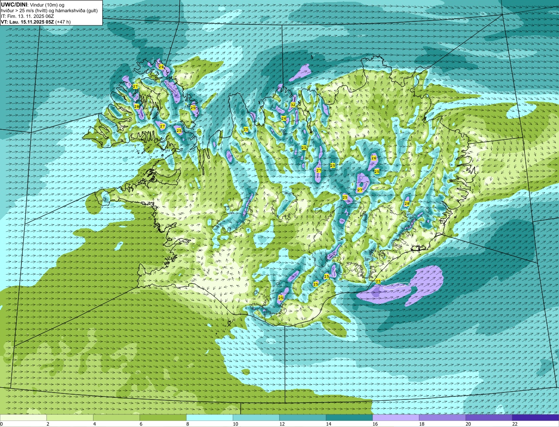Click the legend scale label 4

tap(94, 424)
